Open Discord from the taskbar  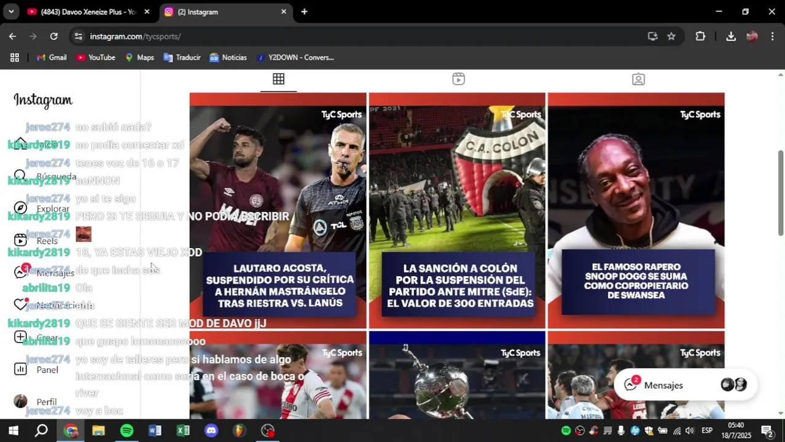(x=211, y=430)
